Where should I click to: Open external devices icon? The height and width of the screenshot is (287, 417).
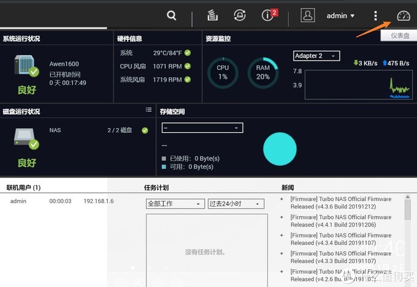point(240,15)
